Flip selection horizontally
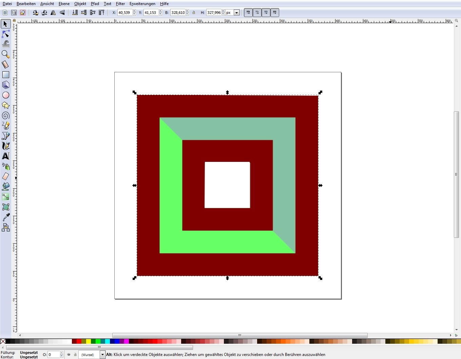This screenshot has height=359, width=461. coord(53,13)
